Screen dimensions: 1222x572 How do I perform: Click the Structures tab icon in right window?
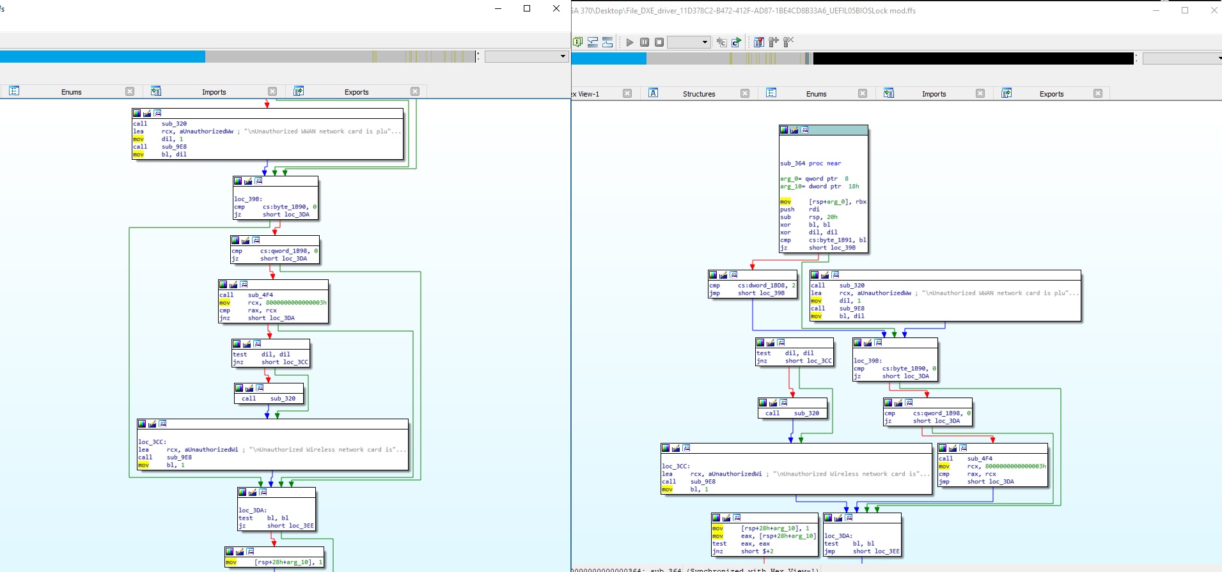653,93
